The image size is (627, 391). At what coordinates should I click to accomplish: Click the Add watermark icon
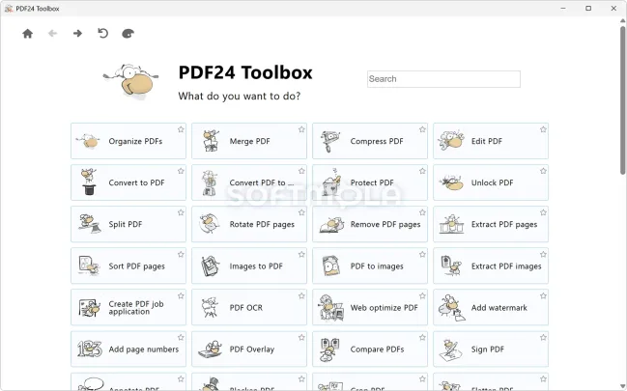(452, 308)
